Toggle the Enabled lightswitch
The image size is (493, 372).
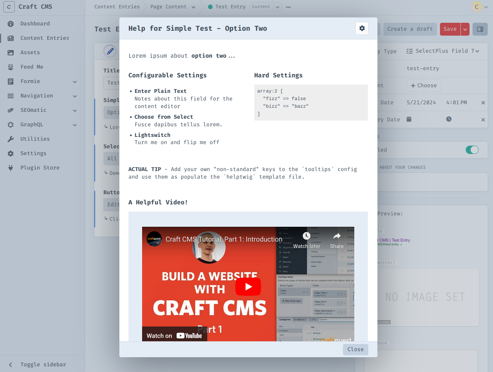pos(472,150)
